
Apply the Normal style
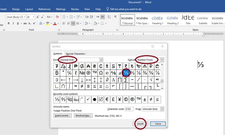[127, 20]
